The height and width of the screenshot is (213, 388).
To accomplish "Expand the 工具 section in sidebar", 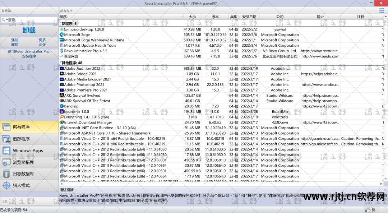I will click(29, 202).
